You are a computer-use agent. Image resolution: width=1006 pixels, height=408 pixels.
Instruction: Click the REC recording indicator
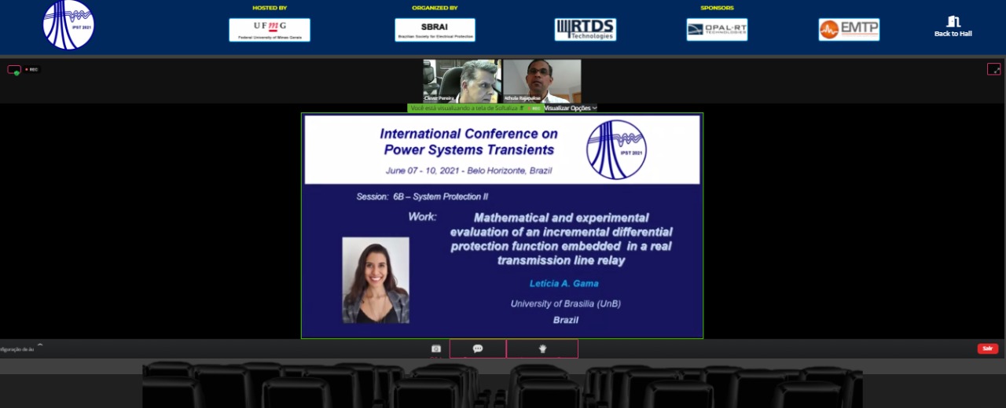pyautogui.click(x=31, y=69)
